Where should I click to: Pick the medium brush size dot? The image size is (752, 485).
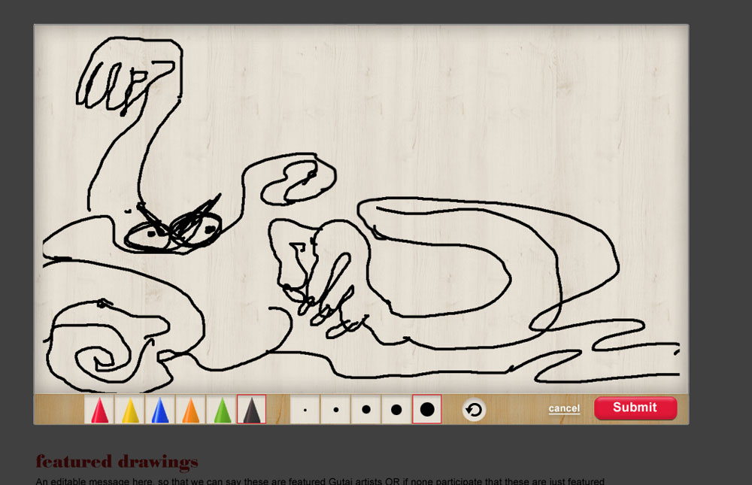click(x=366, y=410)
